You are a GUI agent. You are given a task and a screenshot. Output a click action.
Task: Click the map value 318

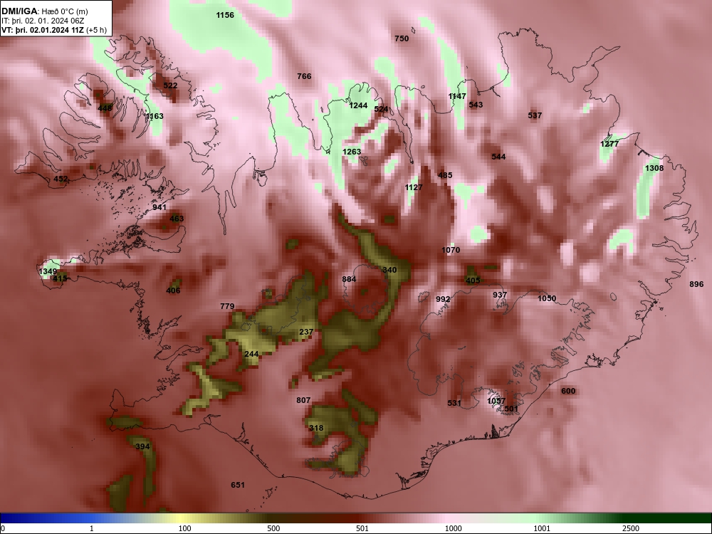[x=316, y=428]
